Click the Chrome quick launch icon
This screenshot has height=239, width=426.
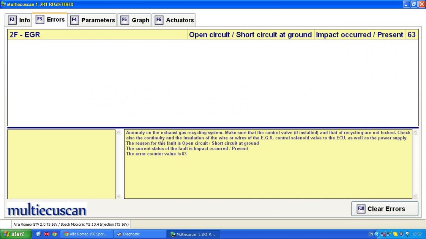pyautogui.click(x=54, y=234)
